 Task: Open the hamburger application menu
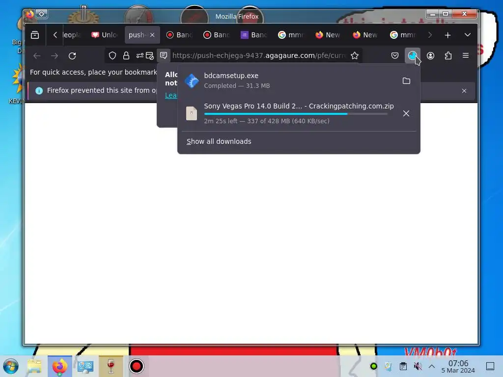(x=466, y=56)
